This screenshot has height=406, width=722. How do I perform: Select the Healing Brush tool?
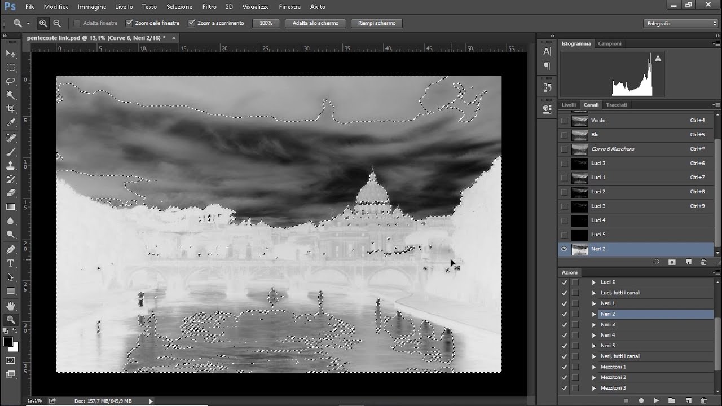[x=11, y=138]
